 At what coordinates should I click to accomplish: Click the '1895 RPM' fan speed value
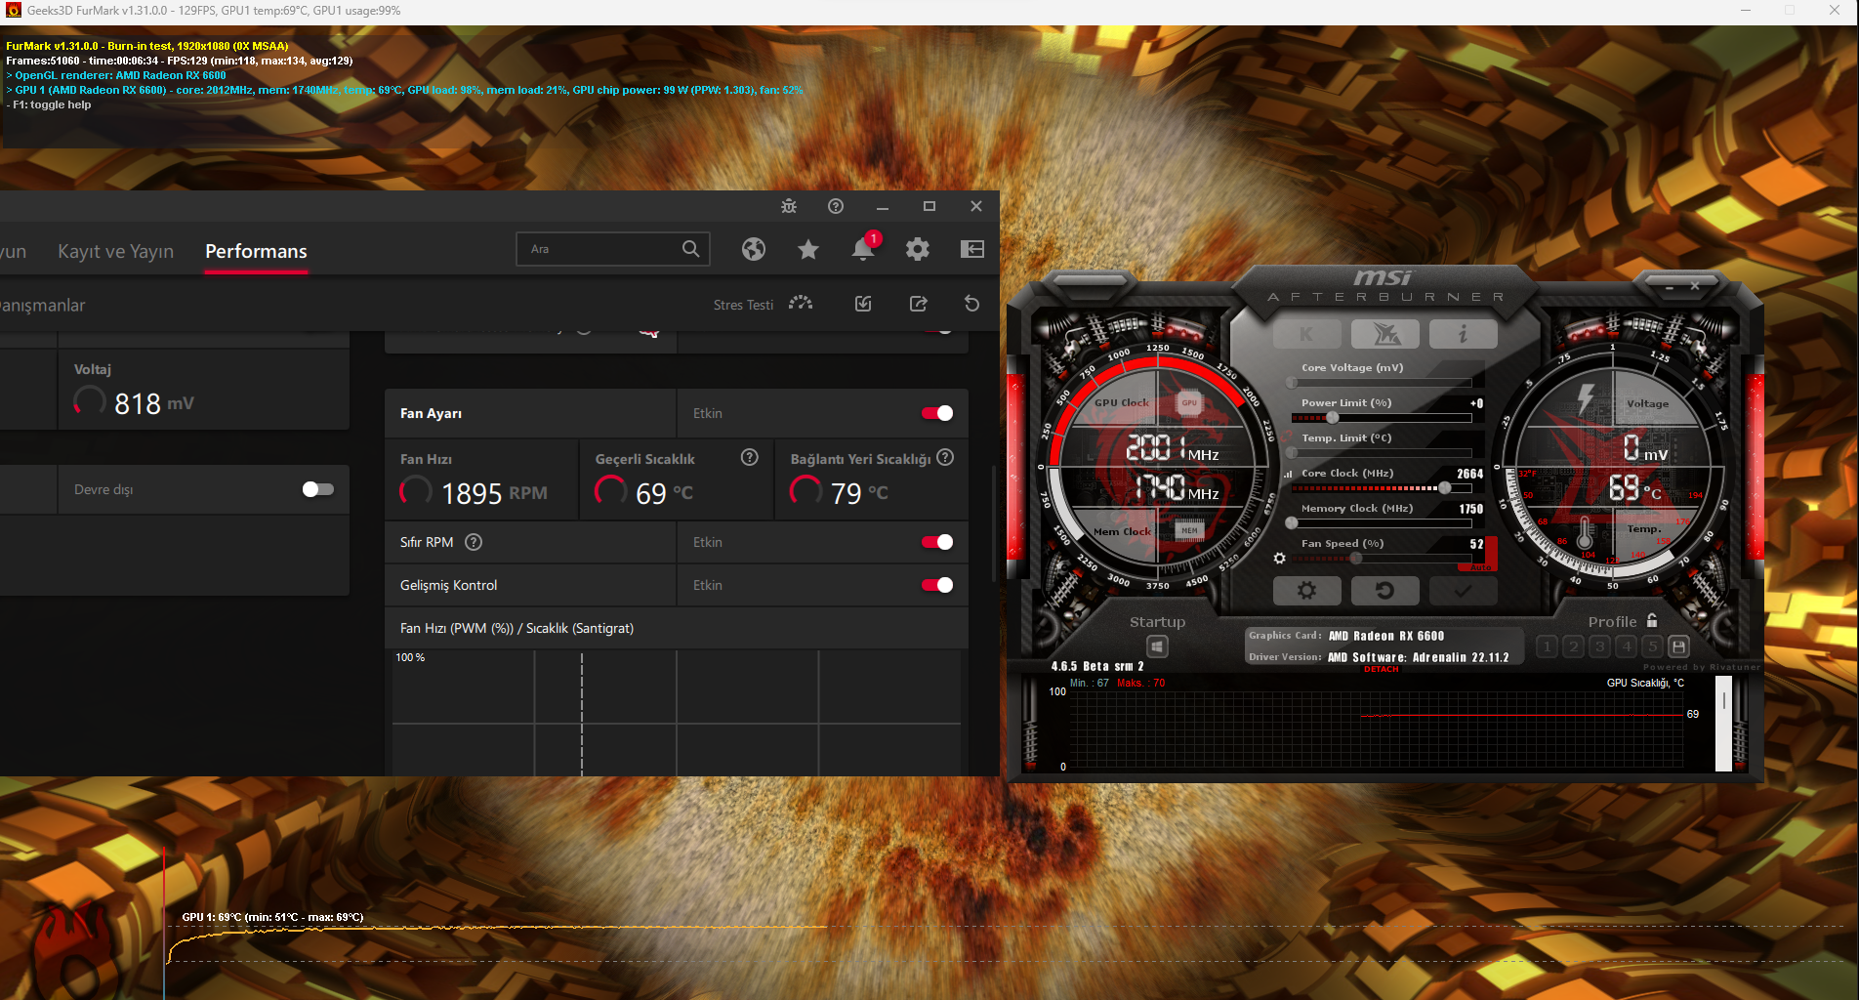point(494,493)
